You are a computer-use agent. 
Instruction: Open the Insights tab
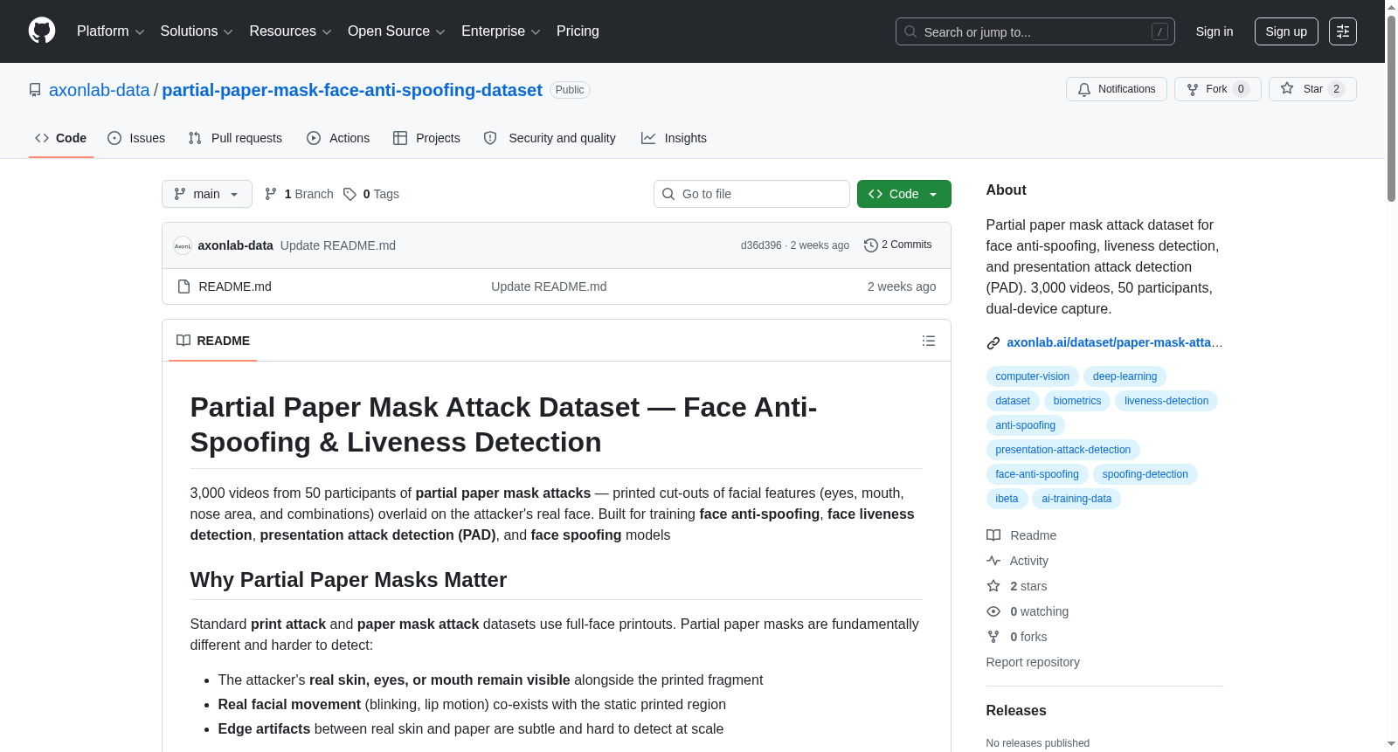pyautogui.click(x=674, y=138)
